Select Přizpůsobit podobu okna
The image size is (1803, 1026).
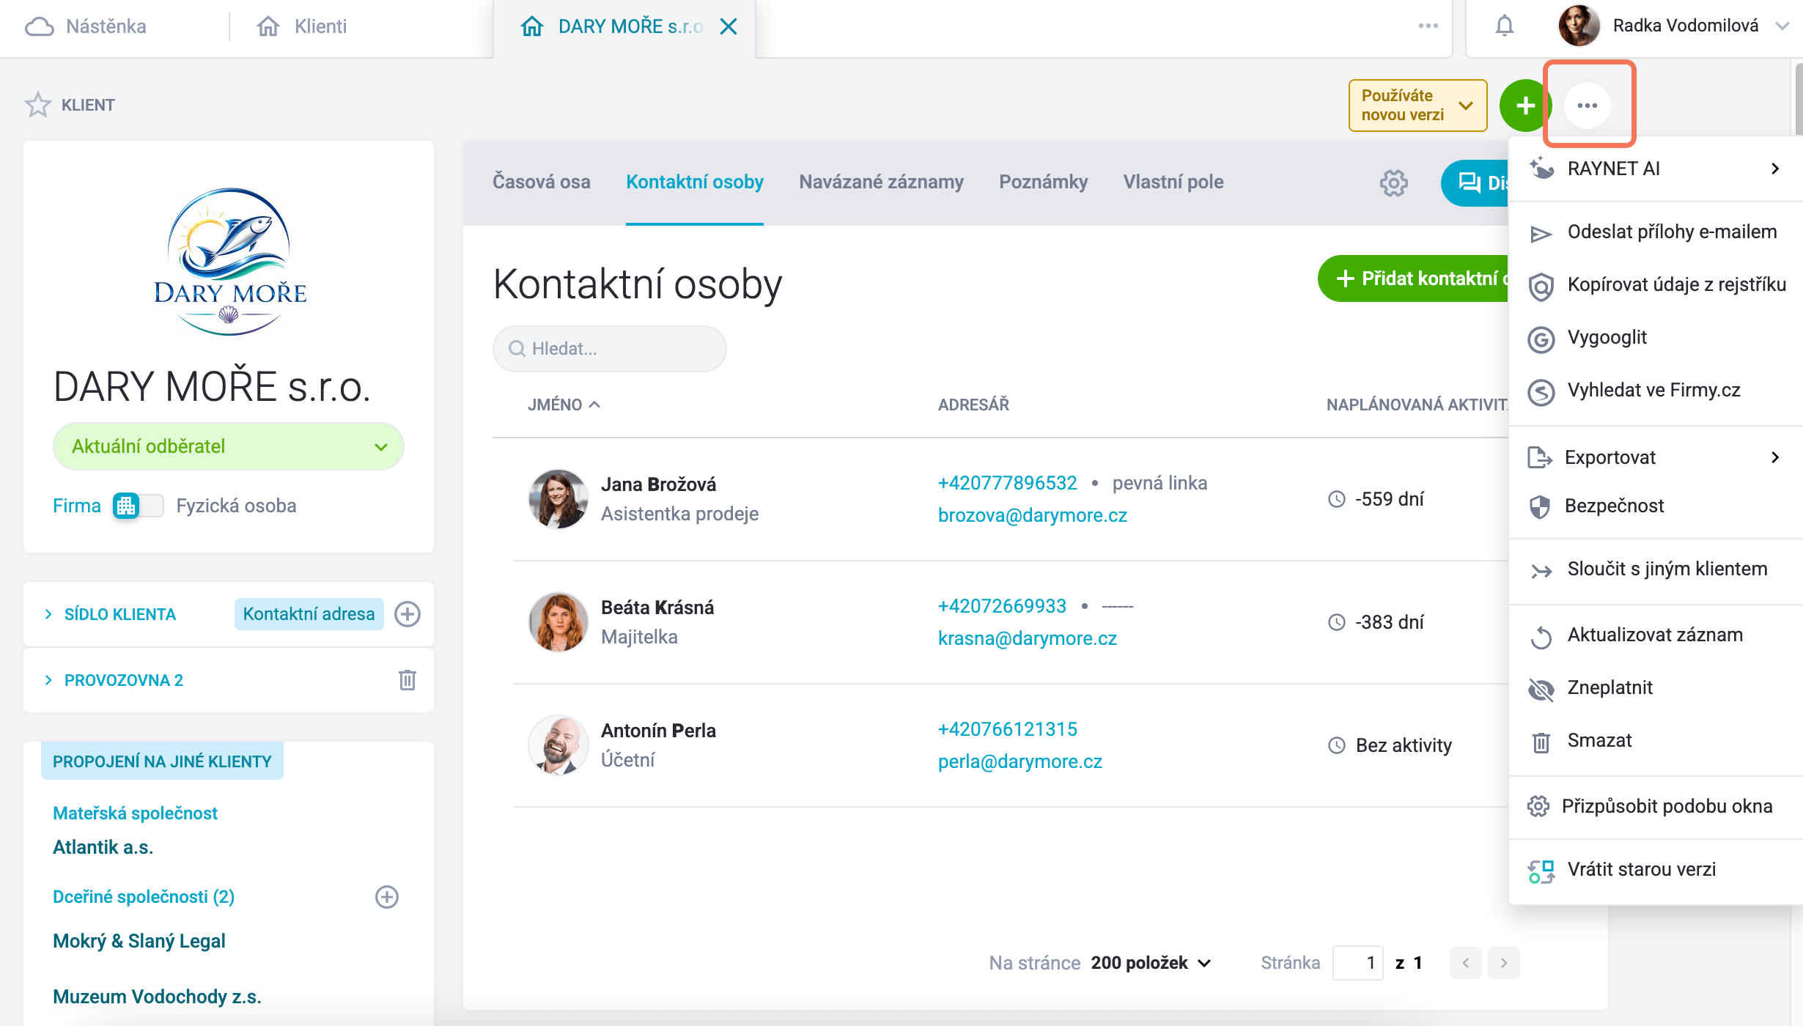coord(1655,806)
